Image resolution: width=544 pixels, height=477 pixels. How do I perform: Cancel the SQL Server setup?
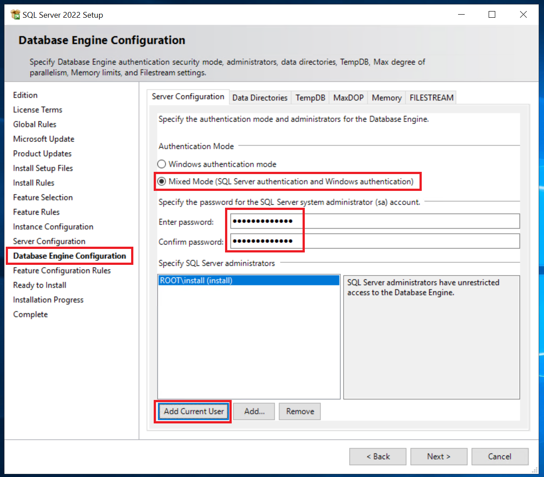click(500, 457)
